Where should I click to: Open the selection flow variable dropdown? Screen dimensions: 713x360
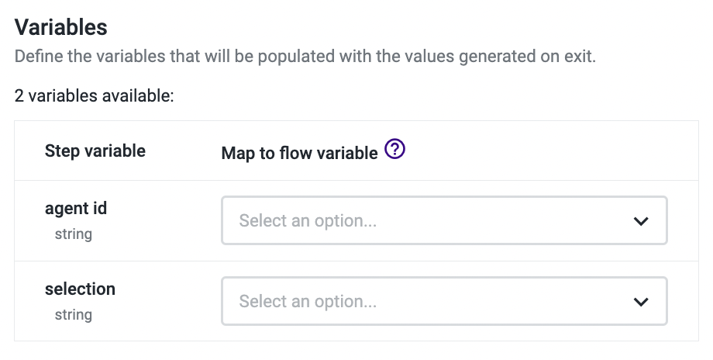click(444, 302)
